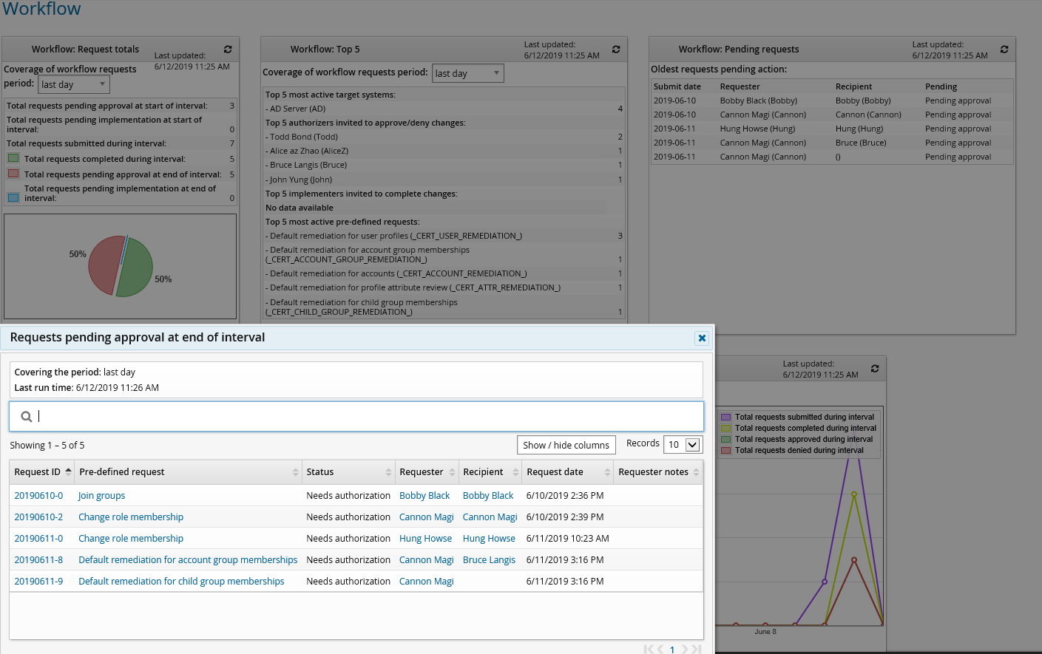The height and width of the screenshot is (654, 1042).
Task: Open the Records per page dropdown
Action: click(683, 444)
